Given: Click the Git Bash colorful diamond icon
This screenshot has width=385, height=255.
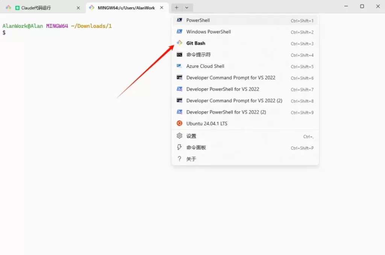Looking at the screenshot, I should pyautogui.click(x=179, y=43).
